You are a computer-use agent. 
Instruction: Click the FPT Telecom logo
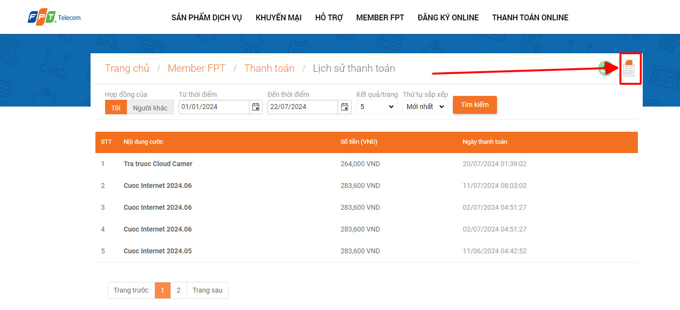click(x=54, y=17)
